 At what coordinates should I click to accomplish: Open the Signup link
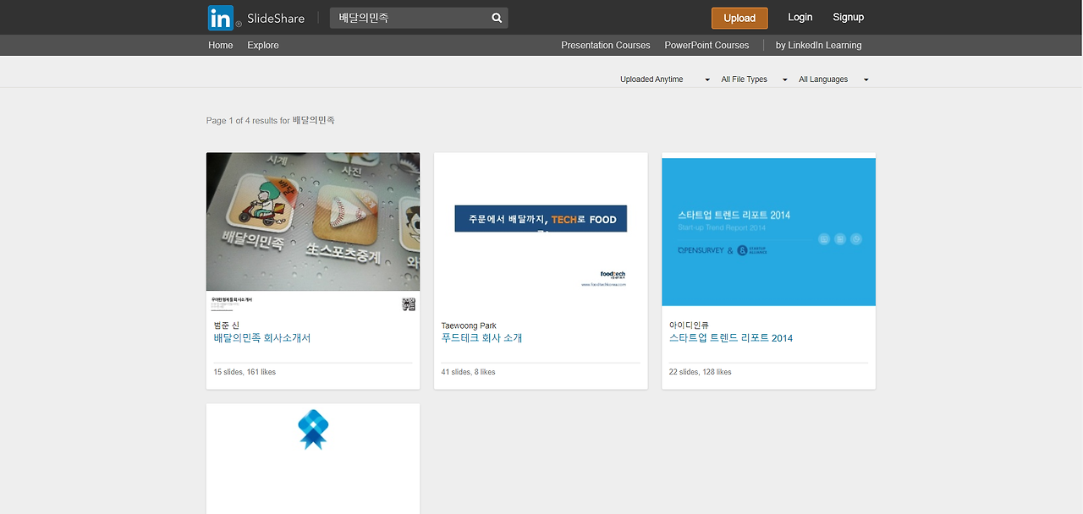tap(848, 17)
